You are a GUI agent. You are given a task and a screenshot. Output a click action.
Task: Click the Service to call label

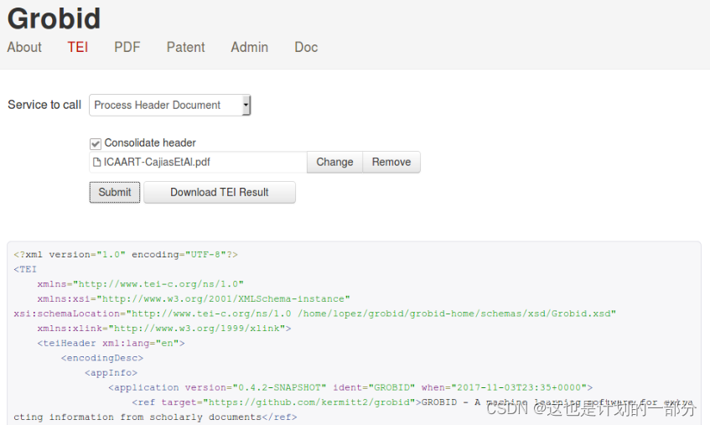(x=44, y=105)
